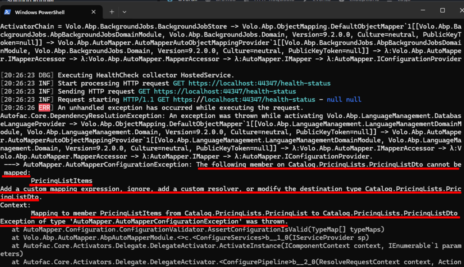Close the Windows PowerShell tab
The height and width of the screenshot is (267, 464).
93,11
